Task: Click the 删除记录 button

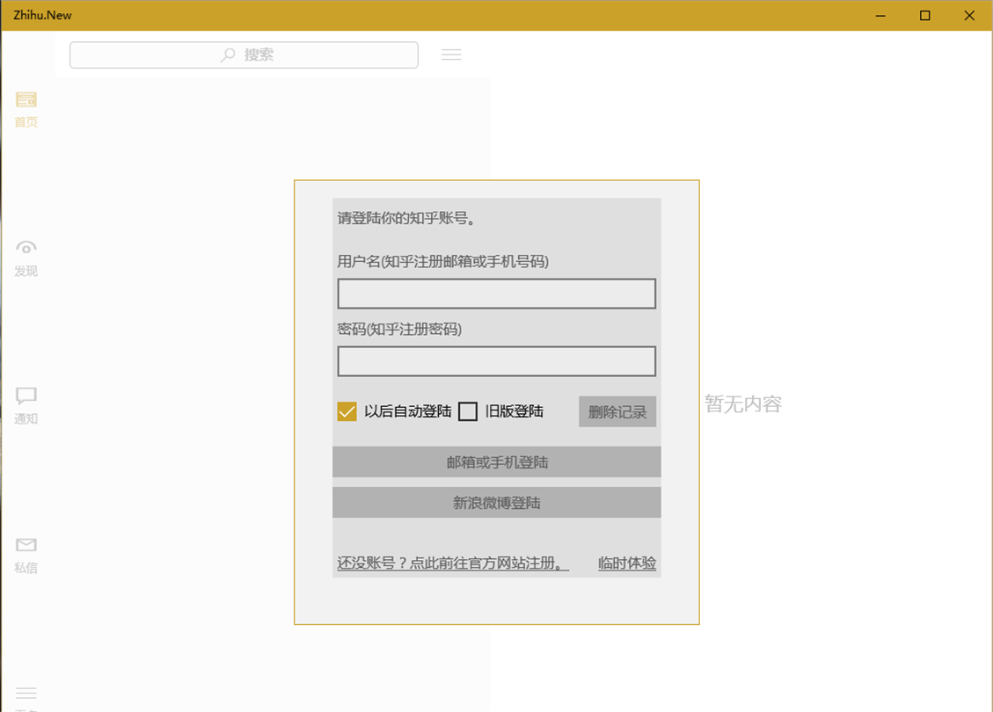Action: [x=617, y=412]
